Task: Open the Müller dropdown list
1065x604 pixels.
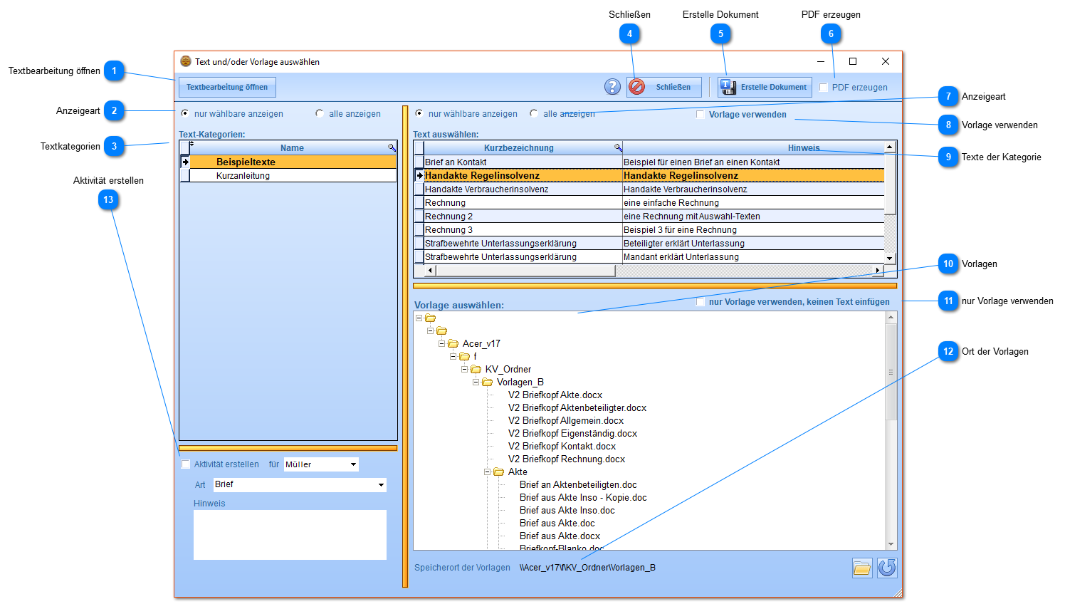Action: [353, 464]
